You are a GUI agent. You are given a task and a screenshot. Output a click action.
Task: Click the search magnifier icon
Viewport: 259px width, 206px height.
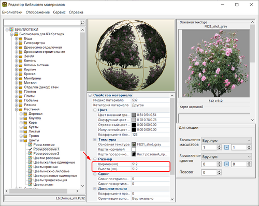coord(82,23)
